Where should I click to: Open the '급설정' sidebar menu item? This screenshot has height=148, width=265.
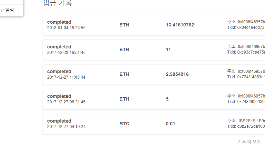8,10
